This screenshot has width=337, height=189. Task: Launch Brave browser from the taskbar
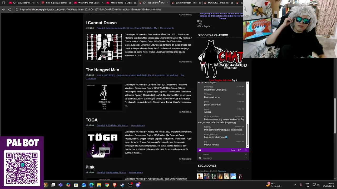pyautogui.click(x=115, y=185)
